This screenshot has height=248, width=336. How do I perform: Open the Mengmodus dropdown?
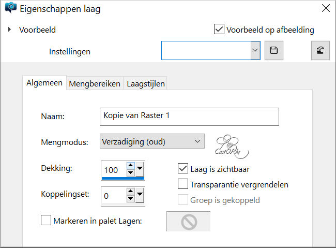pyautogui.click(x=152, y=141)
